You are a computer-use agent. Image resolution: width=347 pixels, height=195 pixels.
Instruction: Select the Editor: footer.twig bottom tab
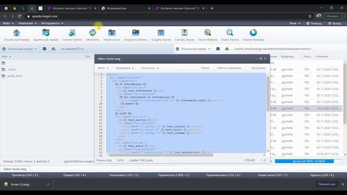(15, 169)
